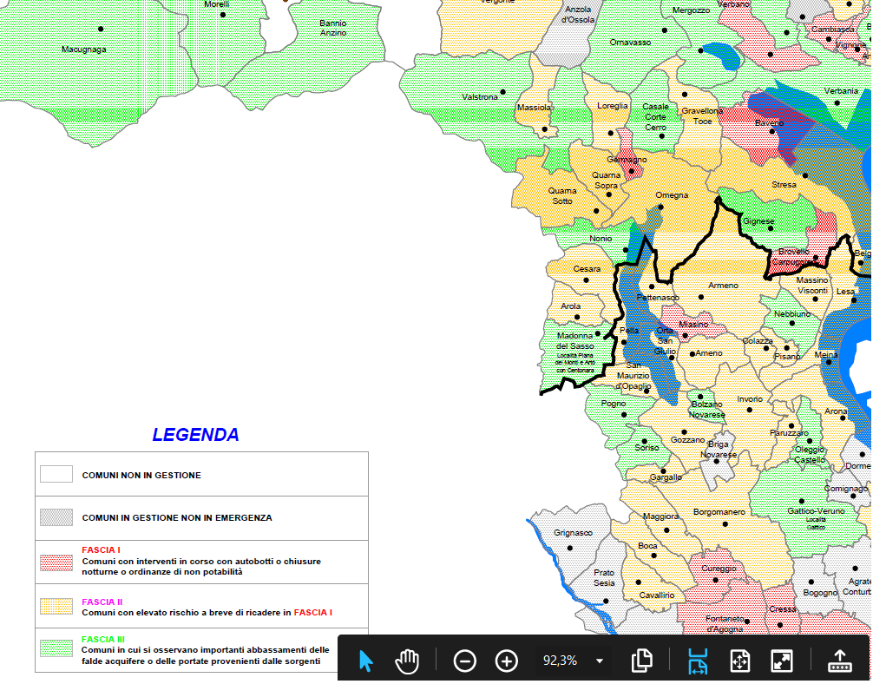Screen dimensions: 873x684
Task: Click the Fontaneto d'Agogna map label
Action: click(x=725, y=624)
